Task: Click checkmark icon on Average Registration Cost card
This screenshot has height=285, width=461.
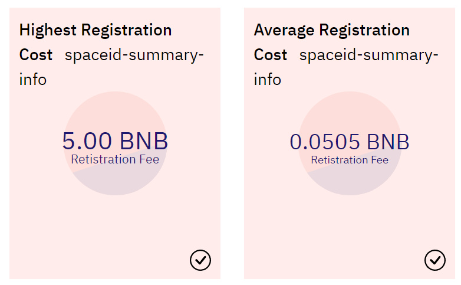Action: pos(435,260)
